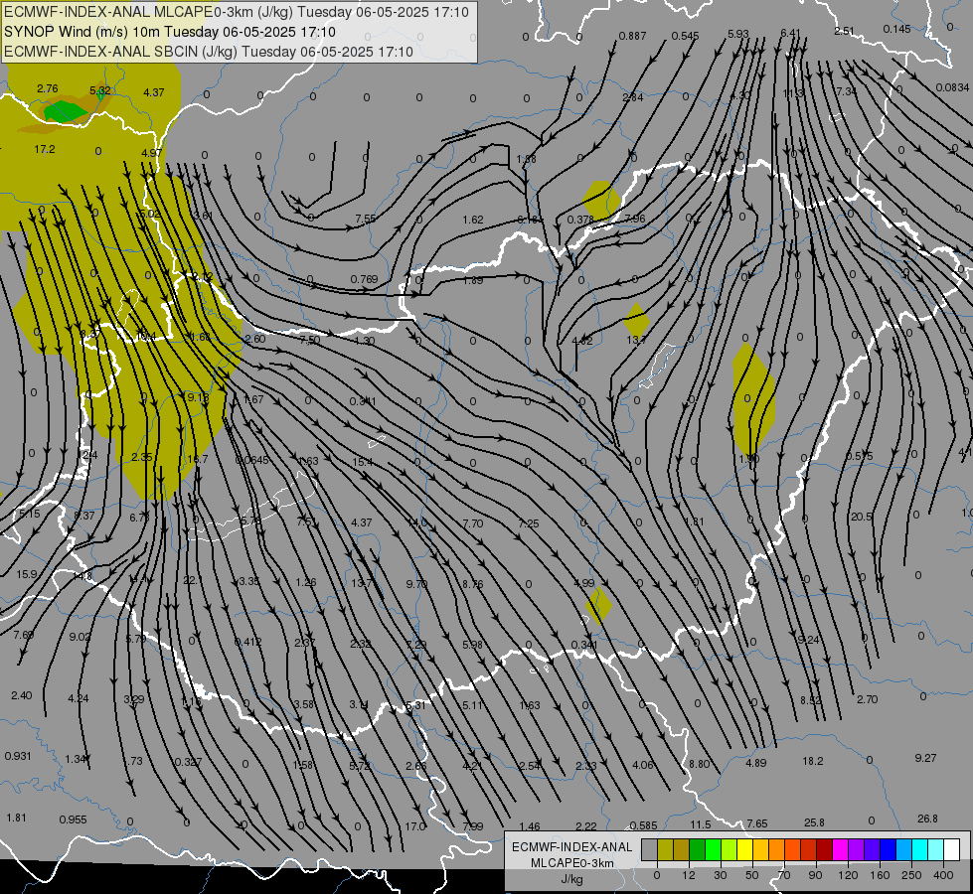Select the dark green legend swatch right of 12

697,850
